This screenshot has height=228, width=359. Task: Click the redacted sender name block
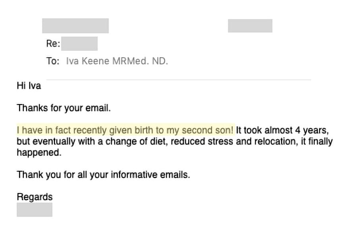point(75,26)
